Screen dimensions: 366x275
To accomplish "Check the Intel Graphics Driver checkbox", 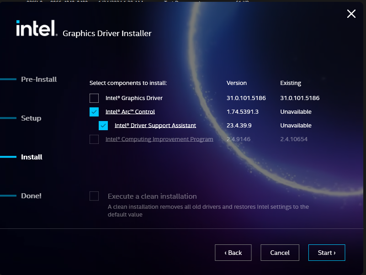I will tap(94, 98).
